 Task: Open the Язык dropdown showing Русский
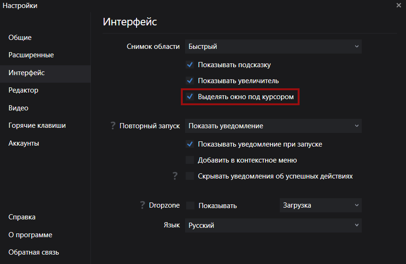(273, 225)
